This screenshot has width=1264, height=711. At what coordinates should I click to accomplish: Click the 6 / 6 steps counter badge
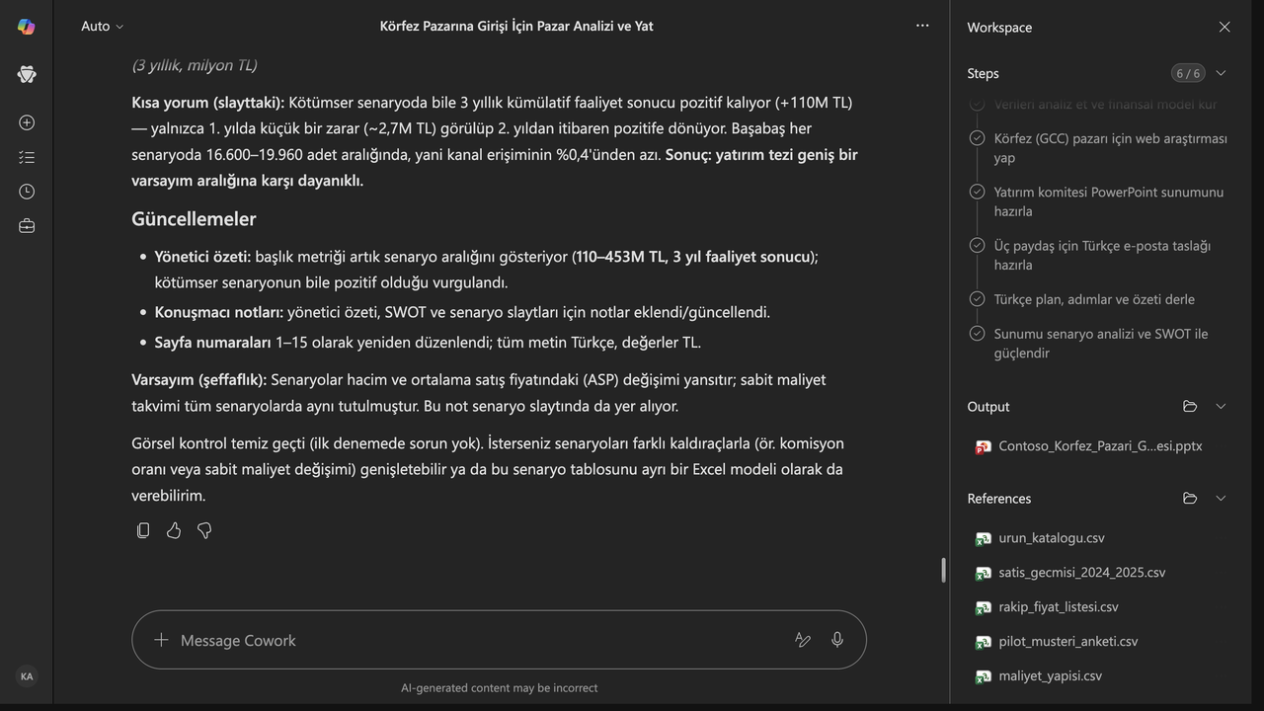(1187, 73)
